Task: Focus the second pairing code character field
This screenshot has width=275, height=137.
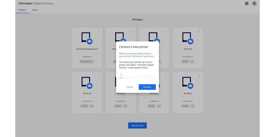Action: pos(128,76)
